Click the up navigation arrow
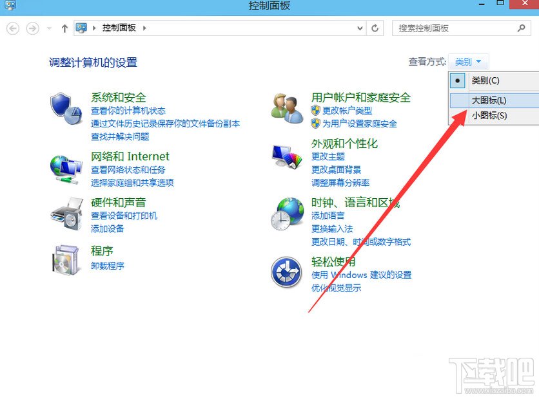539x397 pixels. 64,28
